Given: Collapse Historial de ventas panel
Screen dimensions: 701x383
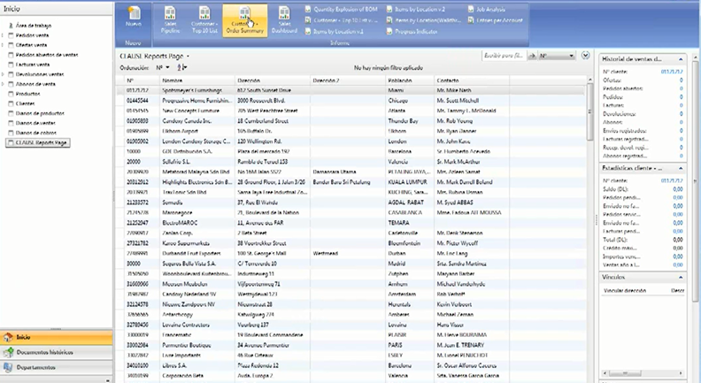Looking at the screenshot, I should (681, 59).
